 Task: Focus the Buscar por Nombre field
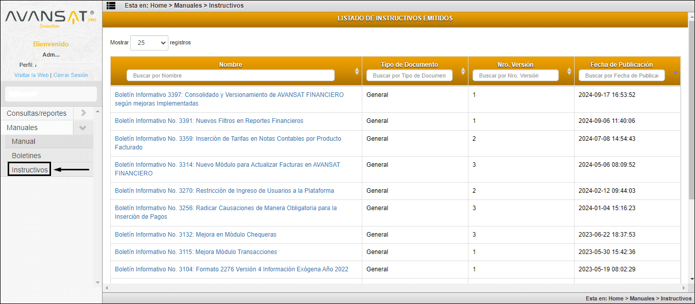(x=230, y=75)
